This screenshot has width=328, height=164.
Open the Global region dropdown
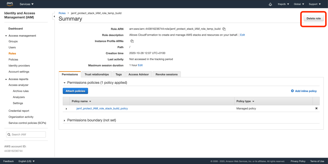299,4
